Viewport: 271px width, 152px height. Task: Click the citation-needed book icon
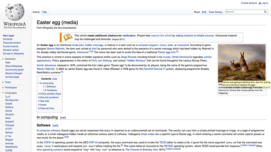(68, 37)
